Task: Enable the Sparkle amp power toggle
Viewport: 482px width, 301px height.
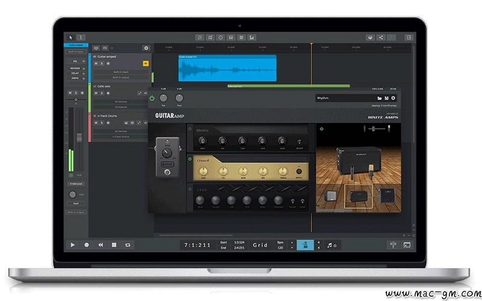Action: click(x=190, y=129)
